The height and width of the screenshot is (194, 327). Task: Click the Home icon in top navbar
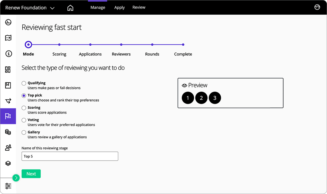click(x=70, y=8)
